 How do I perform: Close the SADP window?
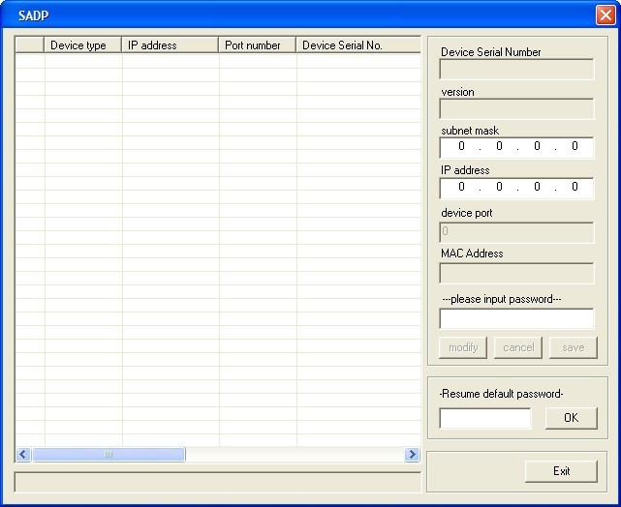[x=605, y=15]
